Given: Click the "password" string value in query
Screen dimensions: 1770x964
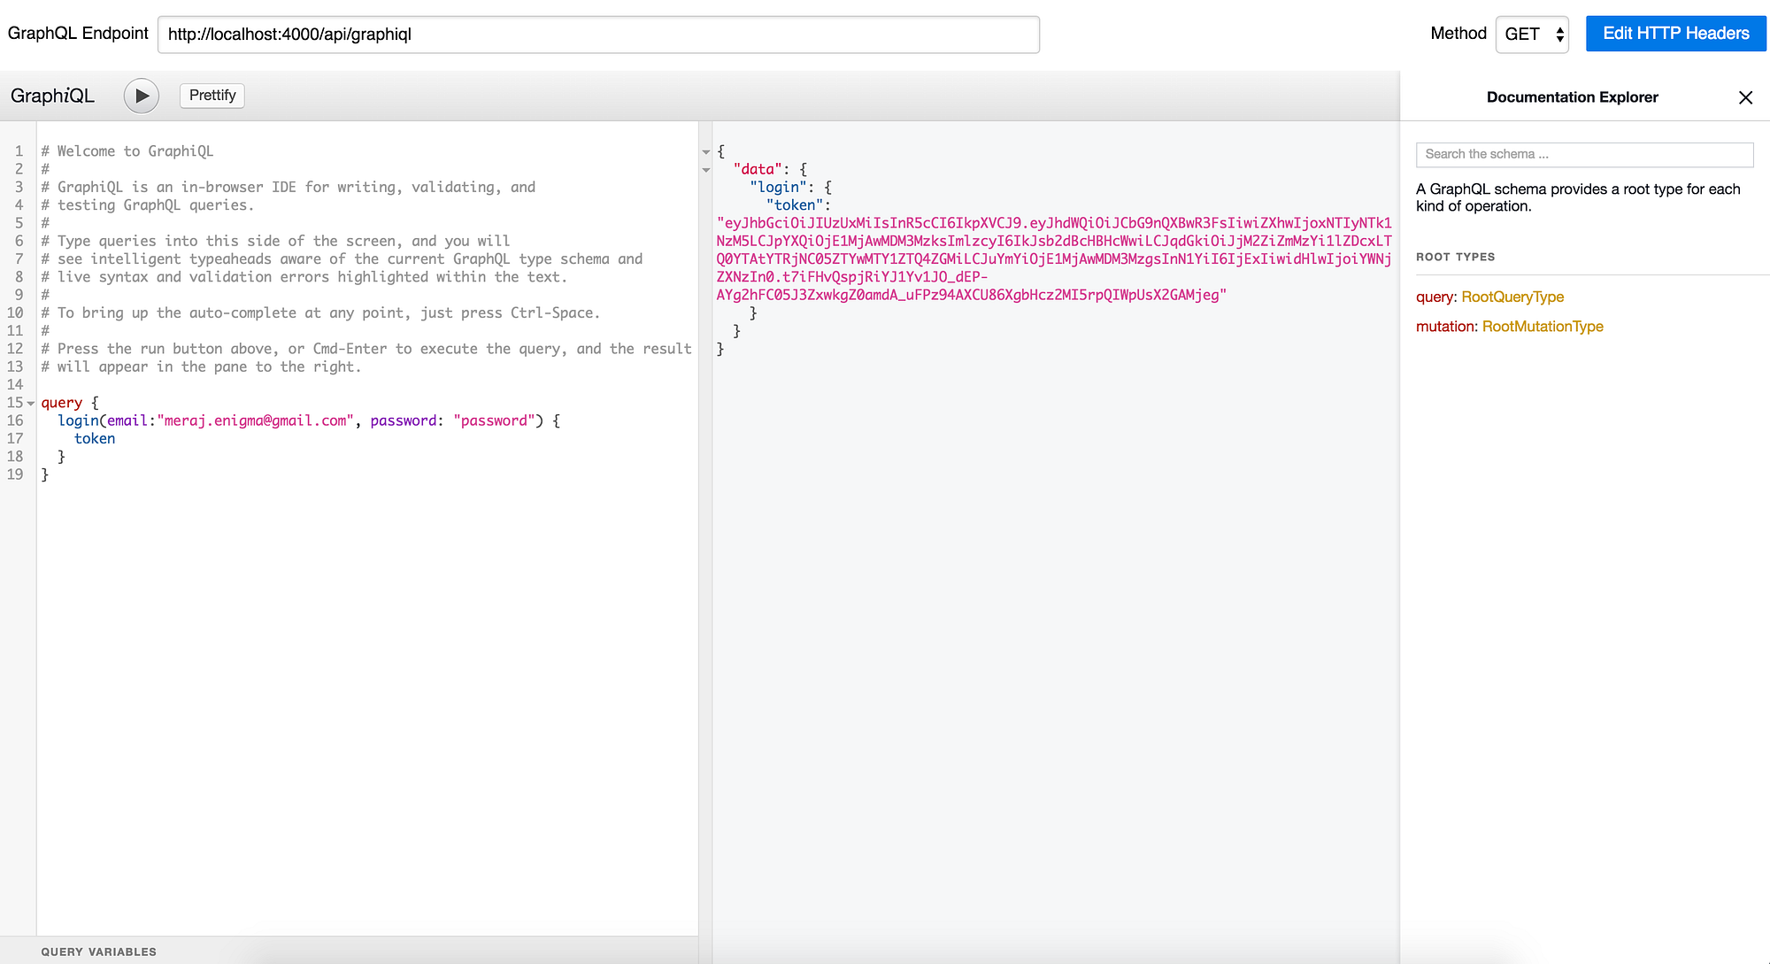Looking at the screenshot, I should tap(494, 420).
